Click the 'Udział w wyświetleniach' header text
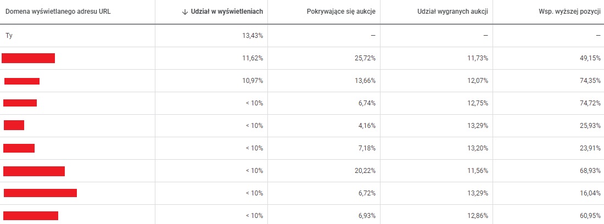This screenshot has height=224, width=604. pyautogui.click(x=227, y=12)
